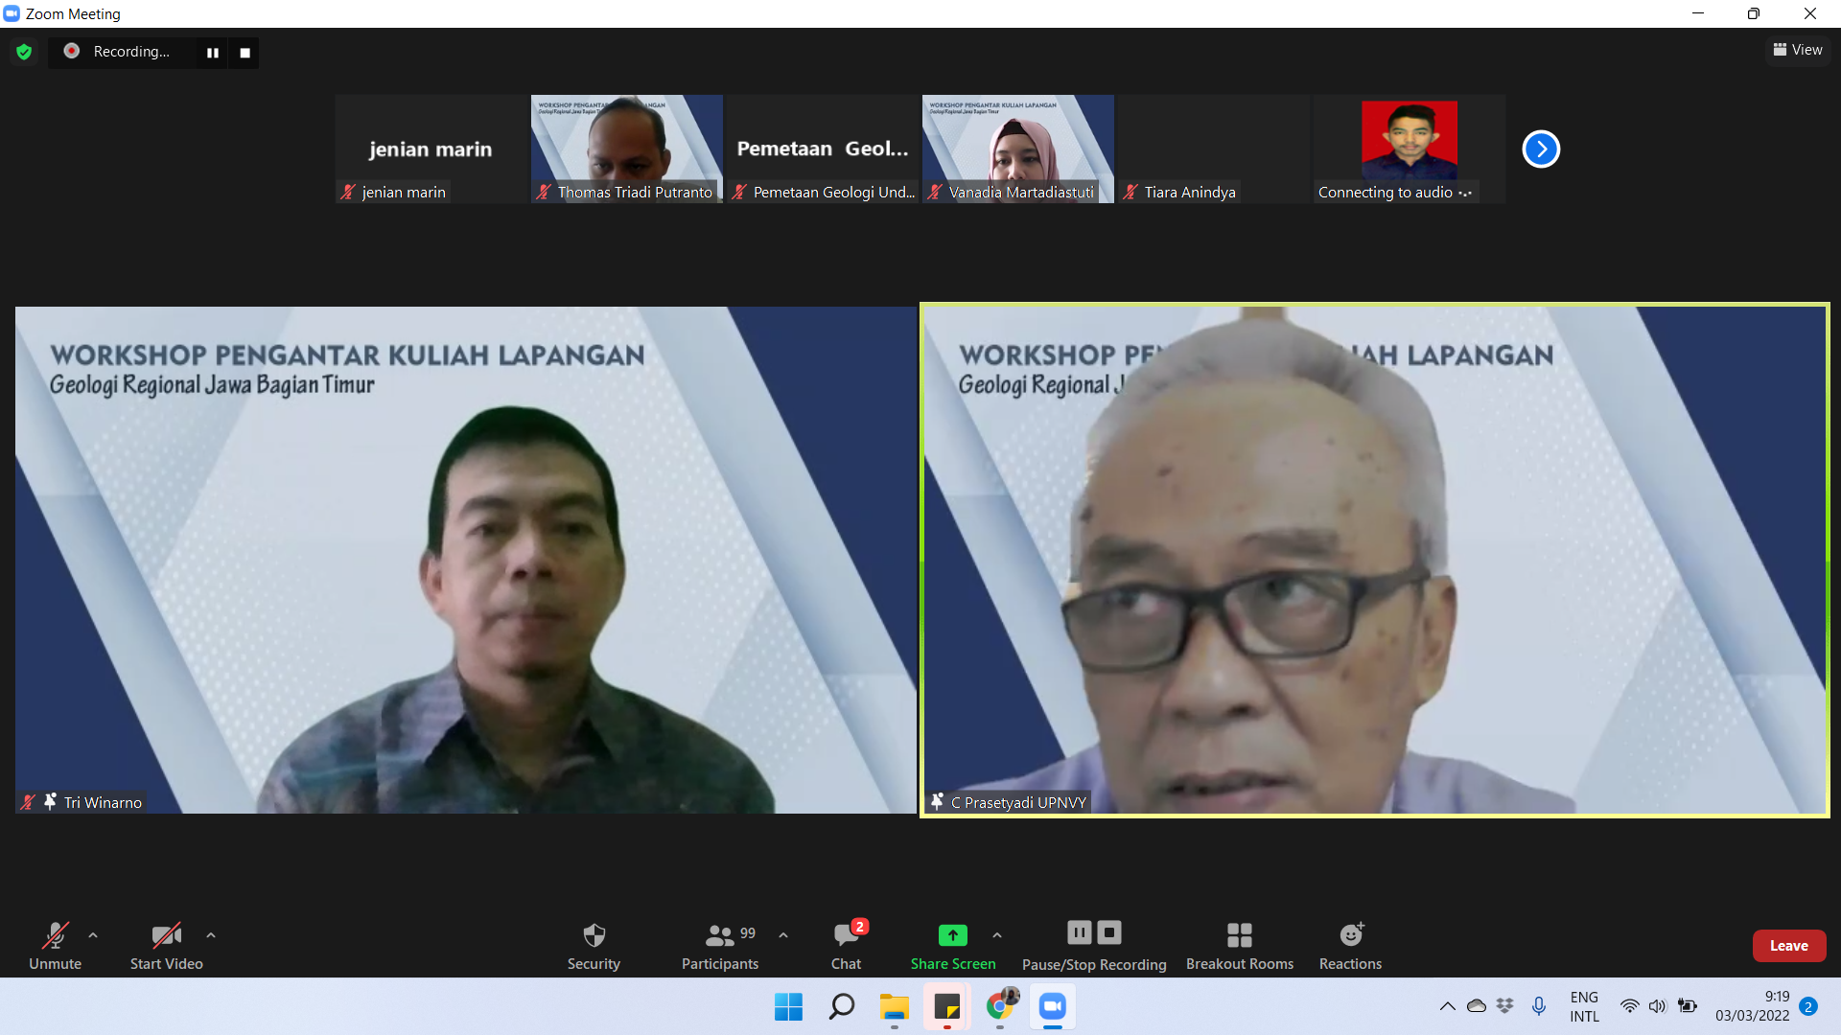Unmute the microphone
Image resolution: width=1841 pixels, height=1035 pixels.
(x=55, y=945)
